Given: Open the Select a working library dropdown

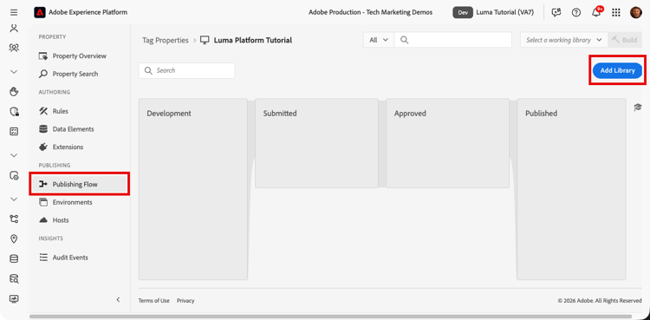Looking at the screenshot, I should (x=564, y=40).
